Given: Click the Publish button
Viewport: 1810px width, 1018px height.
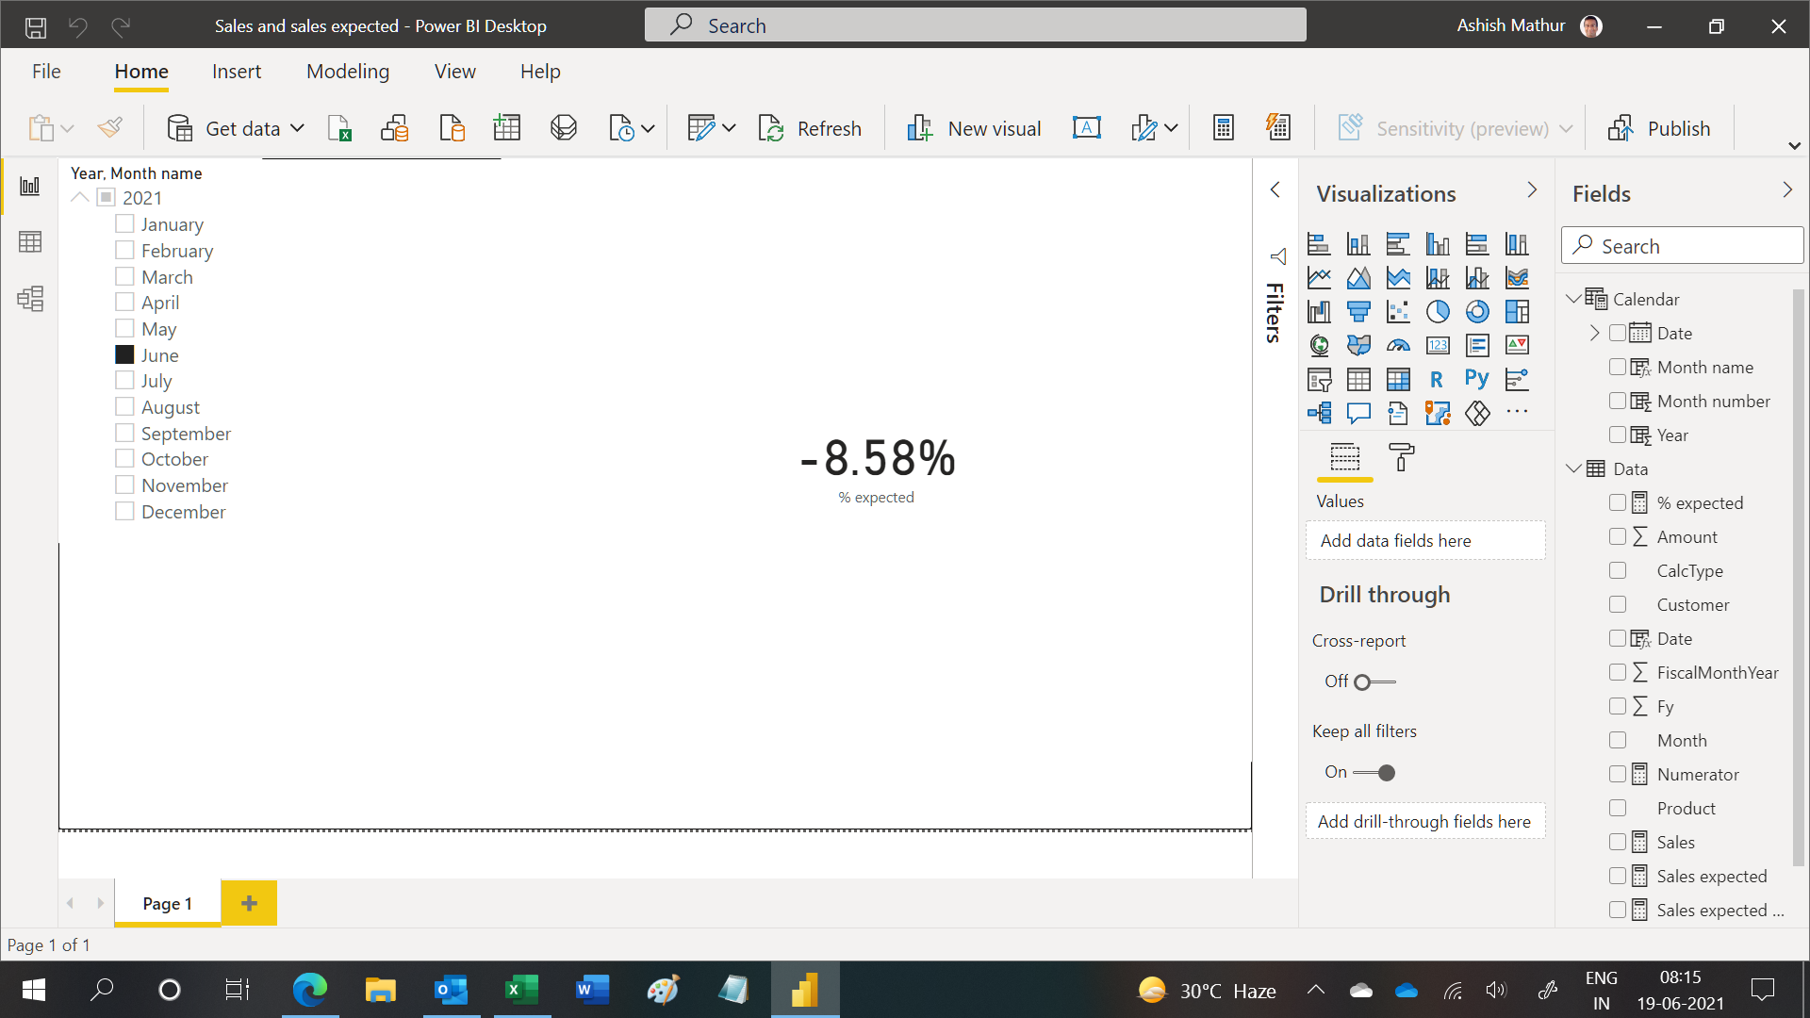Looking at the screenshot, I should click(x=1660, y=128).
